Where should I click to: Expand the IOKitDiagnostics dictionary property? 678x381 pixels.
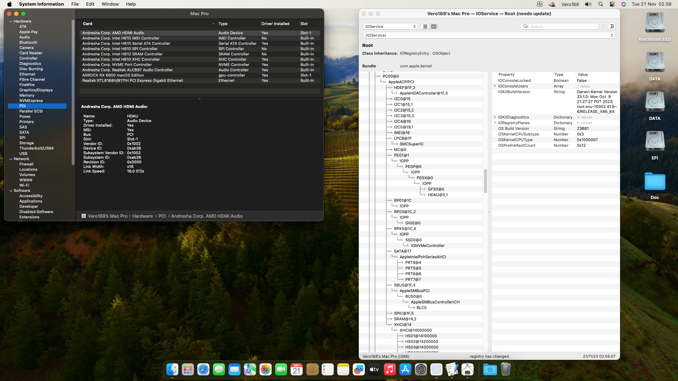click(x=495, y=117)
